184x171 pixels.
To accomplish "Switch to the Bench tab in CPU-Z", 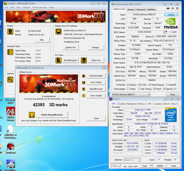I will pyautogui.click(x=167, y=104).
